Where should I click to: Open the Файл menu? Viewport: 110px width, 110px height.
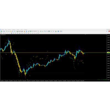click(3, 29)
